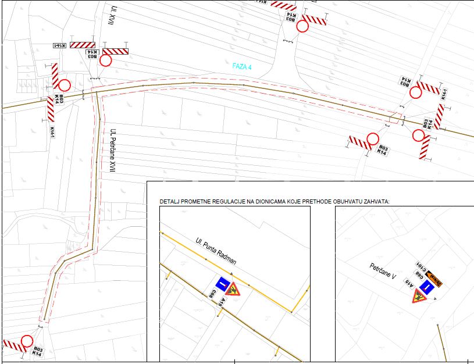
Task: Click the FAZA 4 cyan label
Action: (x=242, y=66)
